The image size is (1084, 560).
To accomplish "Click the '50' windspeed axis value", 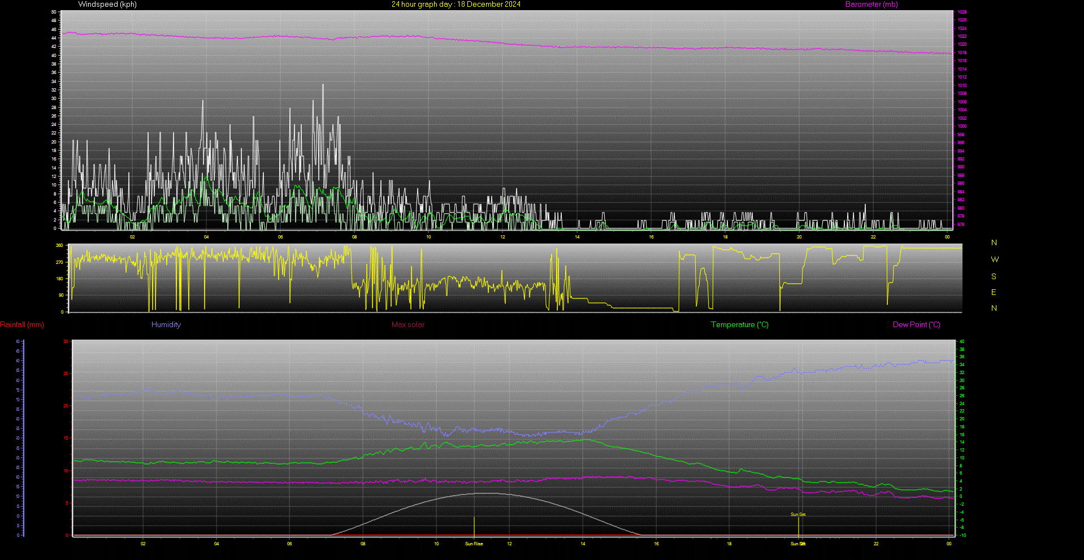I will click(x=54, y=12).
